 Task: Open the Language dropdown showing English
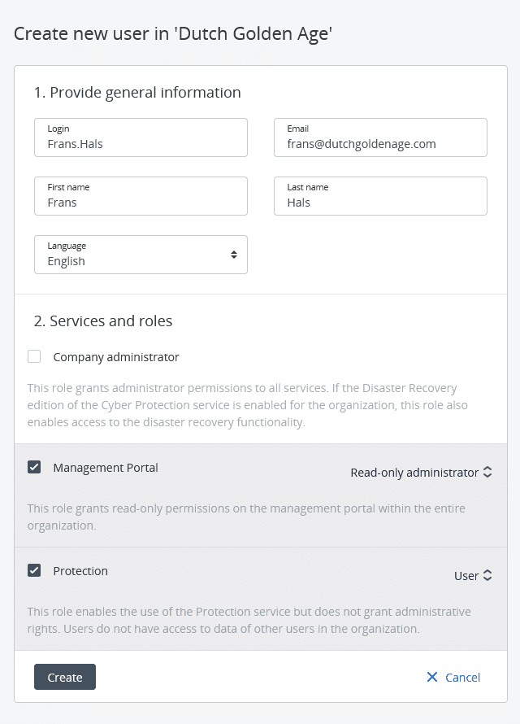141,255
